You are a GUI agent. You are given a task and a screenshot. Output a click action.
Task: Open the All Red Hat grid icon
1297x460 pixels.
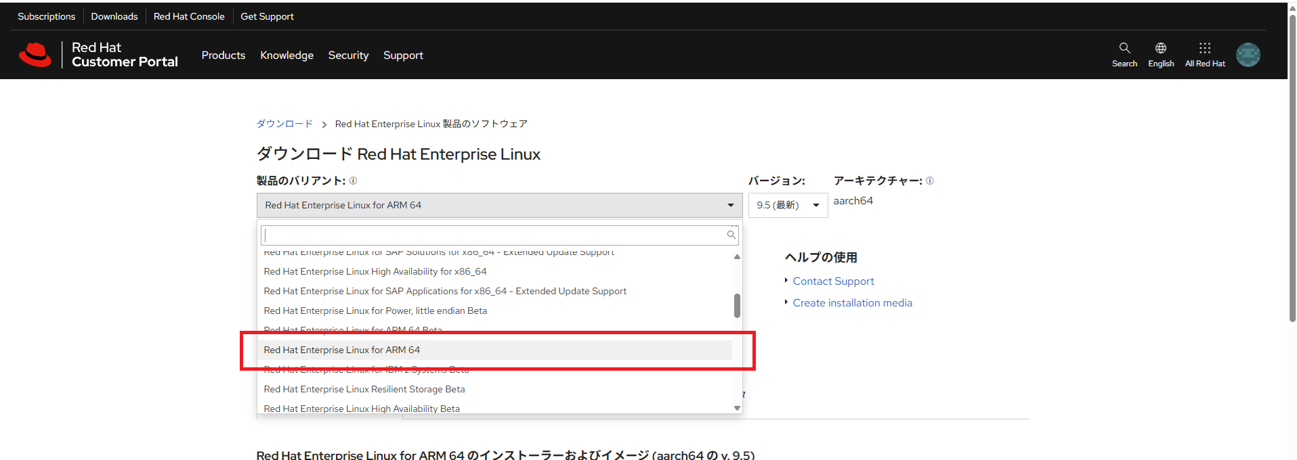[x=1204, y=49]
